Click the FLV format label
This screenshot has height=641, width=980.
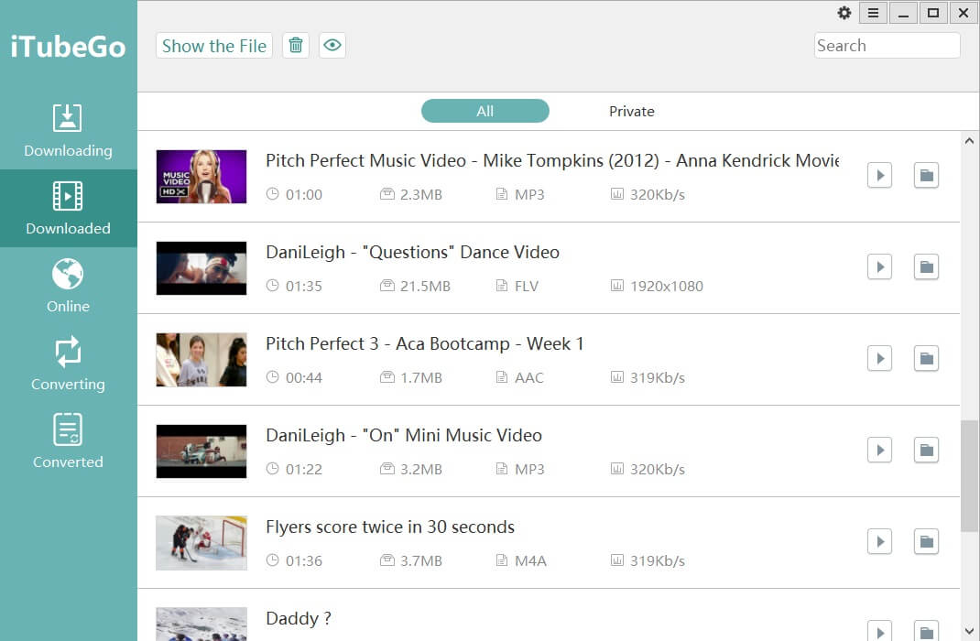pyautogui.click(x=527, y=286)
